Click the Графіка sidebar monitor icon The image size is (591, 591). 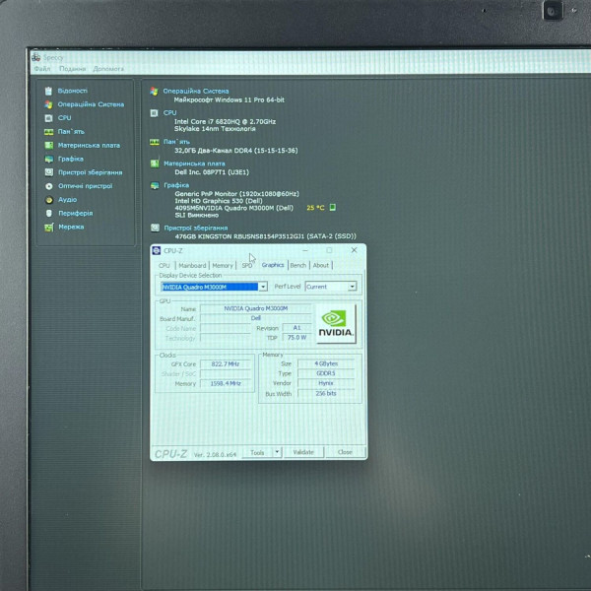click(49, 159)
